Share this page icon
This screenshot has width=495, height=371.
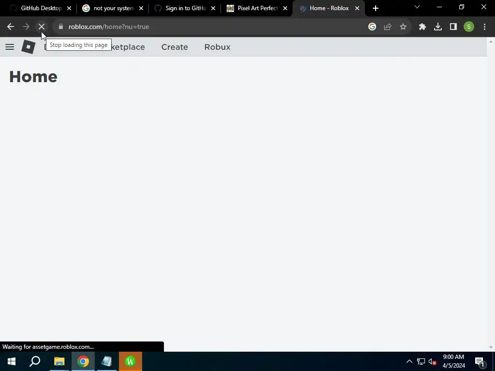(388, 27)
